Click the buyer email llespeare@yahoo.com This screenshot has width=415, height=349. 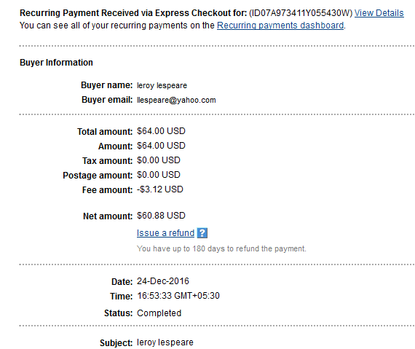tap(176, 100)
